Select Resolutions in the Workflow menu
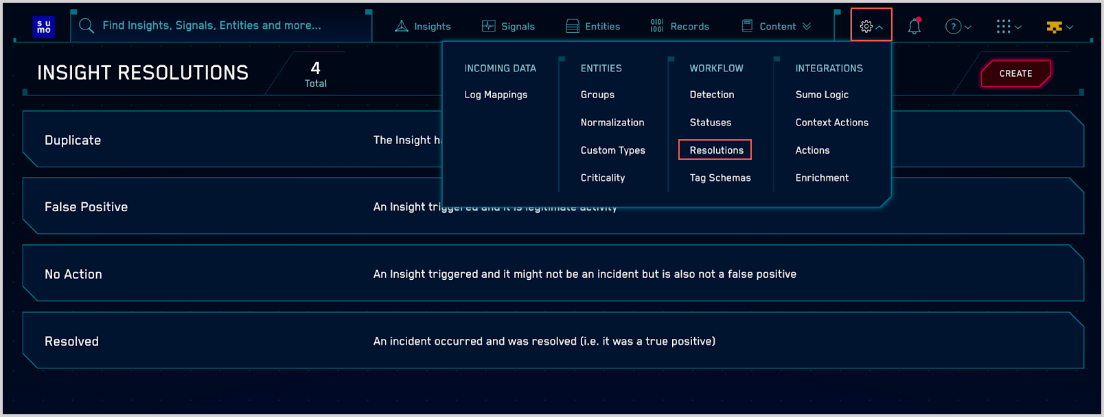Image resolution: width=1104 pixels, height=417 pixels. click(716, 150)
